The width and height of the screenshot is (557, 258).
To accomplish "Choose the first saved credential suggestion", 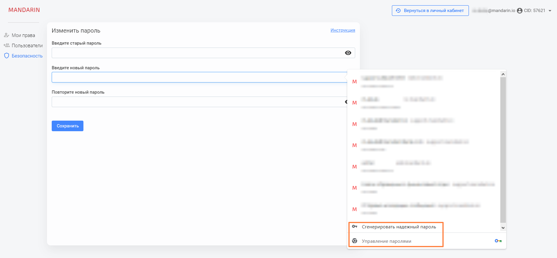I will pyautogui.click(x=423, y=81).
